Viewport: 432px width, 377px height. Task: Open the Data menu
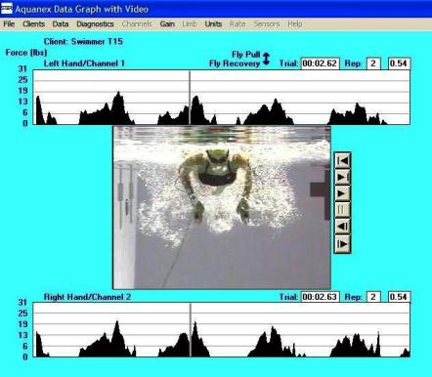(x=61, y=23)
